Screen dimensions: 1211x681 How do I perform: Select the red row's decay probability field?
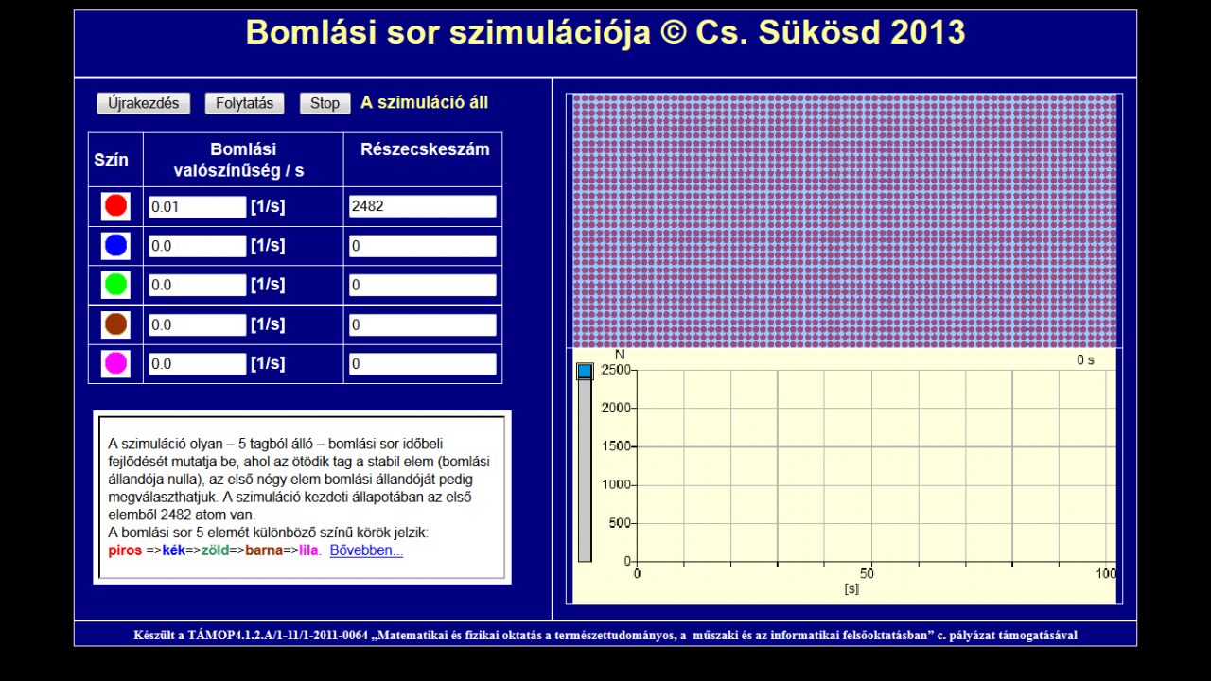pos(196,205)
